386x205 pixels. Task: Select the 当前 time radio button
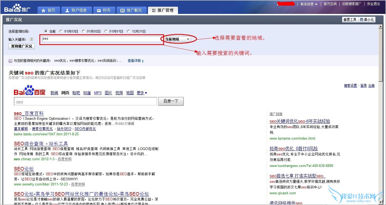[x=46, y=31]
